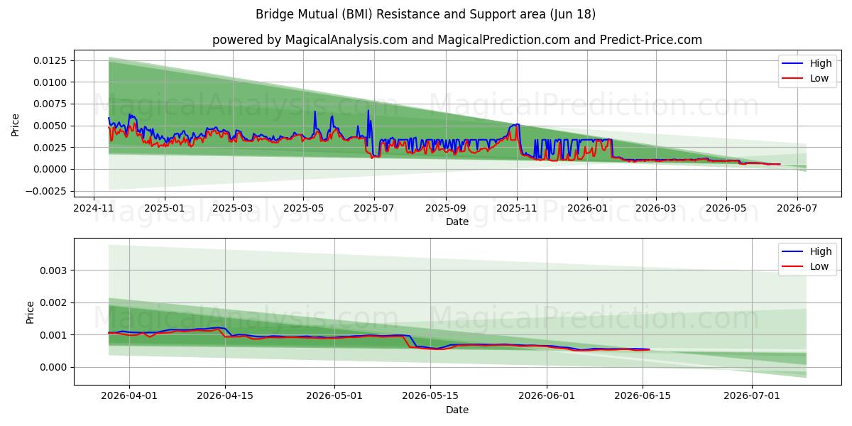This screenshot has height=426, width=852.
Task: Click 'High' in the lower chart legend
Action: [821, 251]
